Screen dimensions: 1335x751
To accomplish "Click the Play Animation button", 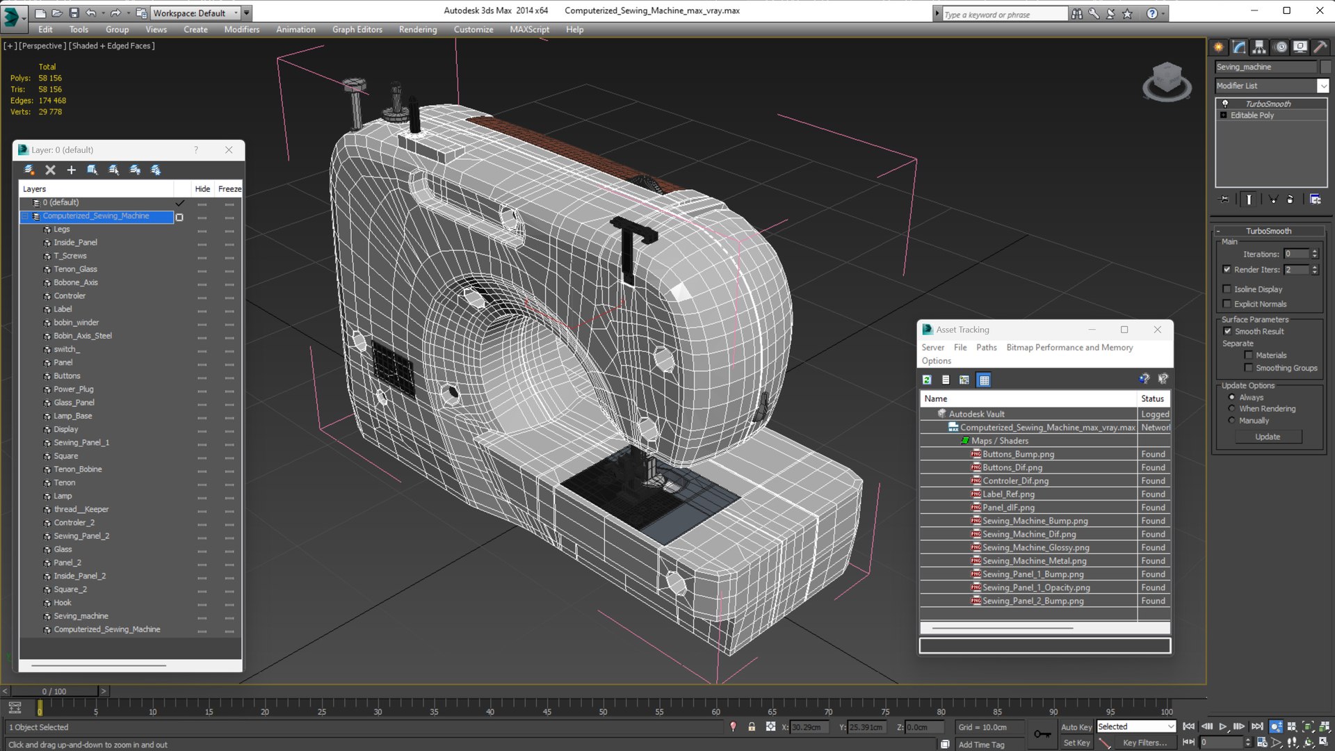I will (1223, 727).
